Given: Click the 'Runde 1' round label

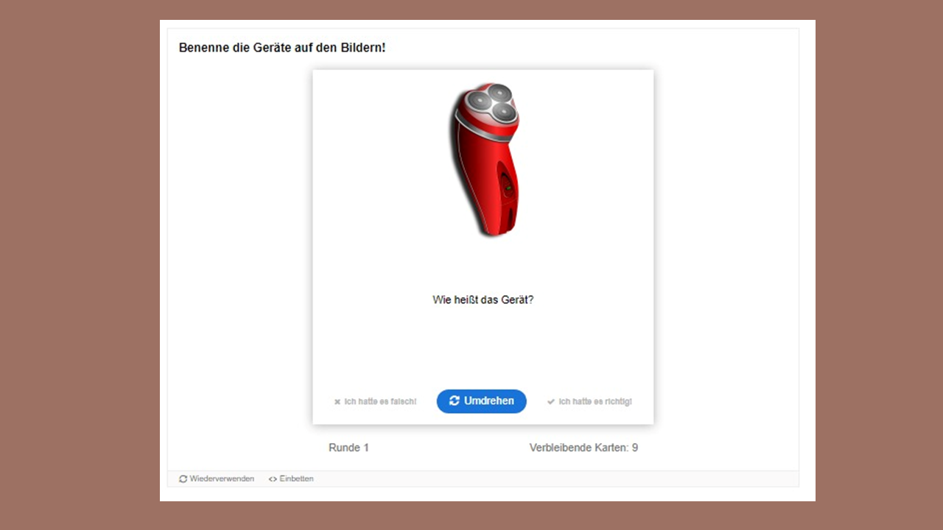Looking at the screenshot, I should pos(348,448).
